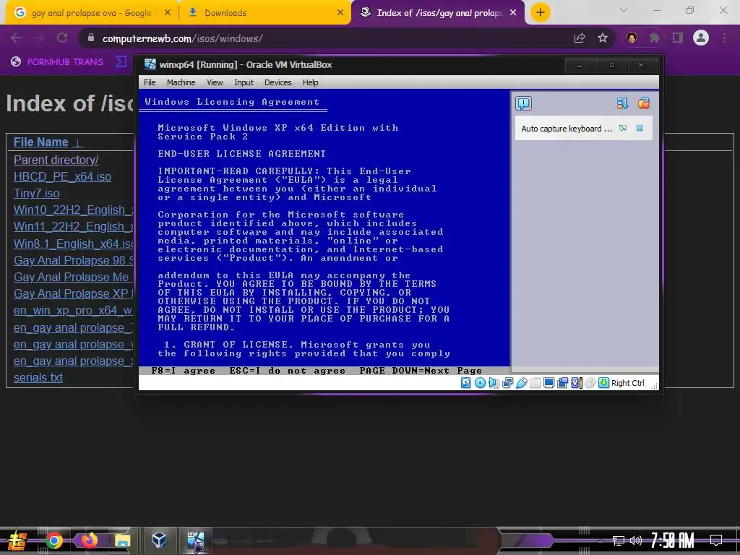The image size is (740, 555).
Task: Switch to the Downloads tab in Chrome
Action: pyautogui.click(x=265, y=13)
